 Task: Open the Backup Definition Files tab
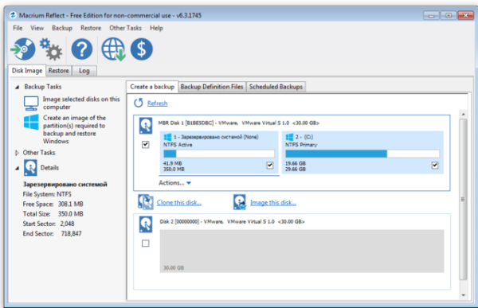click(212, 87)
